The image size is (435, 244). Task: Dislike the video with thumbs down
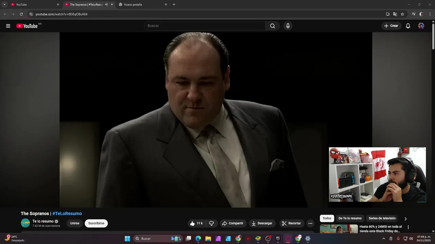coord(211,223)
